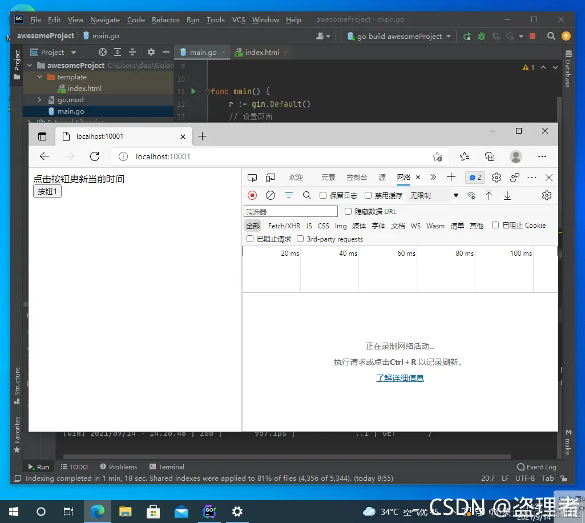Open DevTools network settings gear
This screenshot has height=523, width=585.
(x=546, y=195)
